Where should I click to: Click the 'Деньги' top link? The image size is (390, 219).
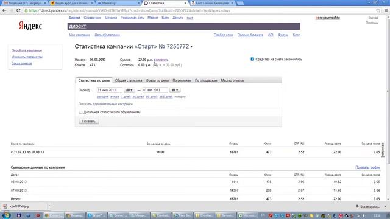tap(177, 18)
